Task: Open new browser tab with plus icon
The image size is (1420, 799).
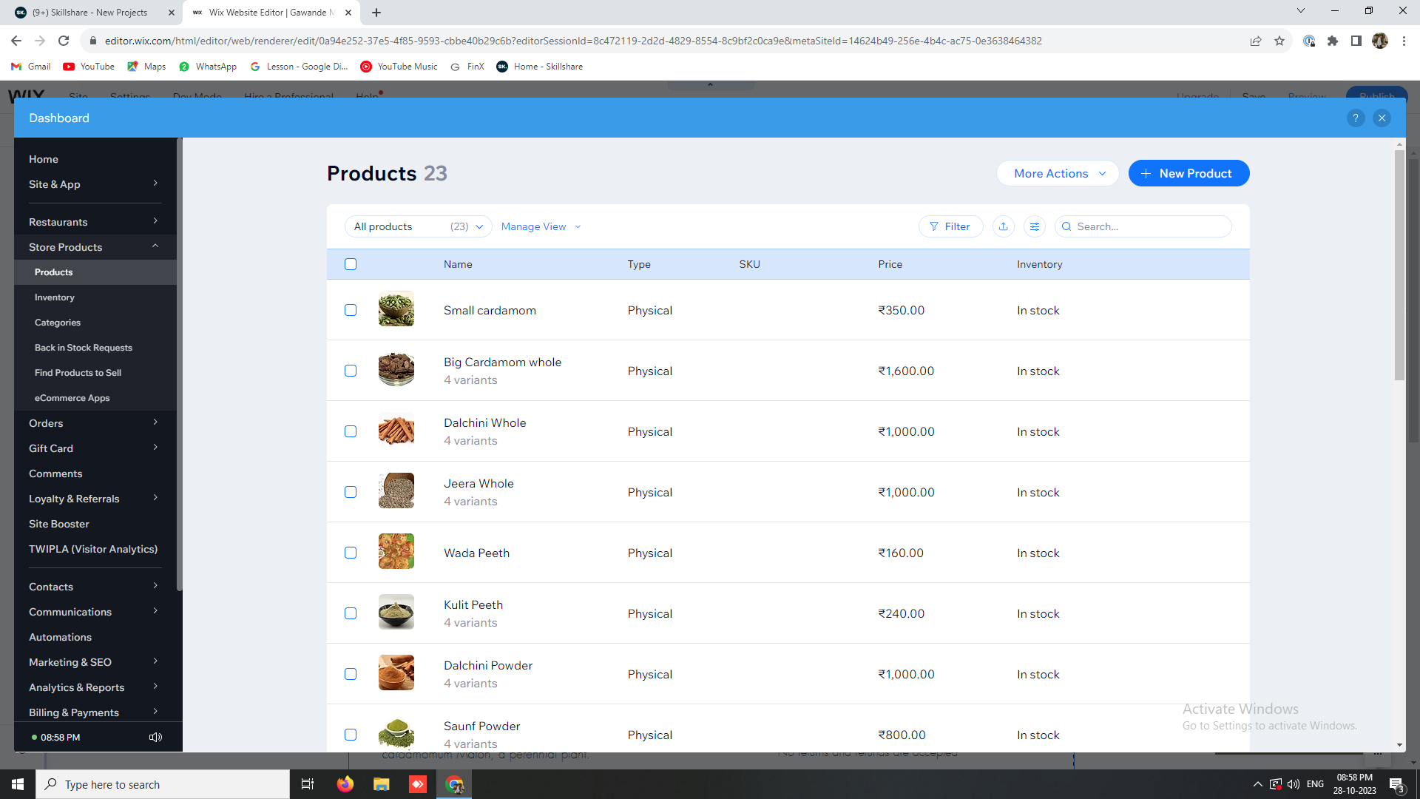Action: point(376,13)
